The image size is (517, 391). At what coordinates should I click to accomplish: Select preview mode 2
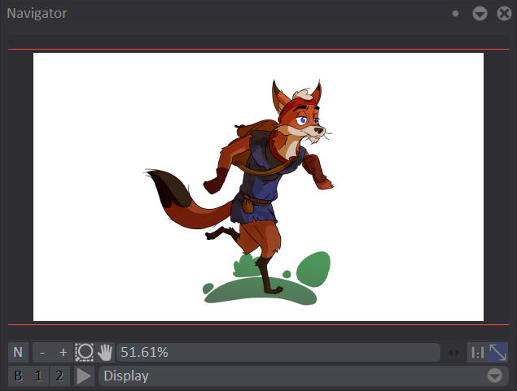59,376
